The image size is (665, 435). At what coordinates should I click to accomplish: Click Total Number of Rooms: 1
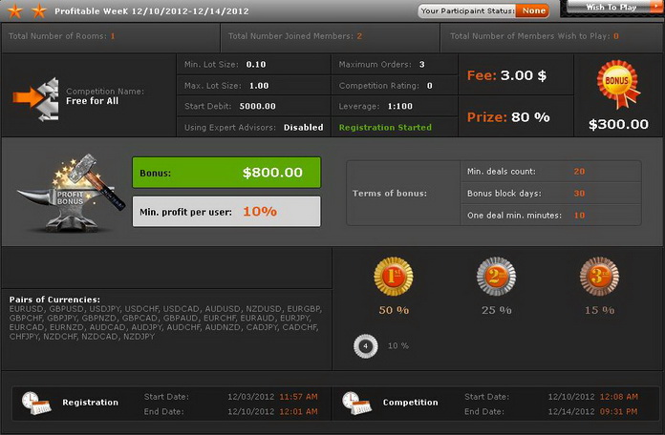[62, 36]
